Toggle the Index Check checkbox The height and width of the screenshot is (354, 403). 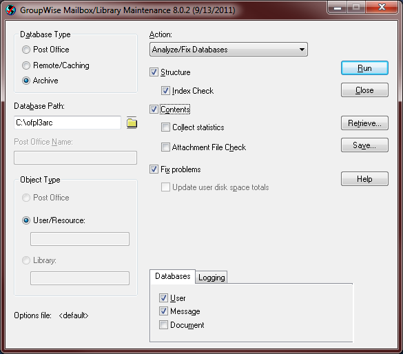(165, 91)
